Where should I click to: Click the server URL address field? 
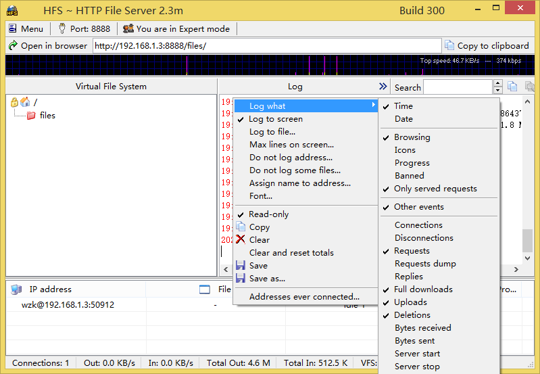[267, 46]
